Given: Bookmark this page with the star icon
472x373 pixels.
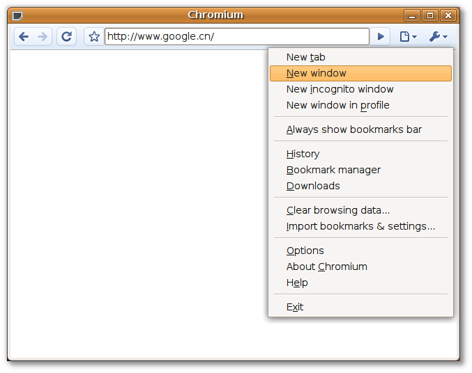Looking at the screenshot, I should tap(94, 37).
